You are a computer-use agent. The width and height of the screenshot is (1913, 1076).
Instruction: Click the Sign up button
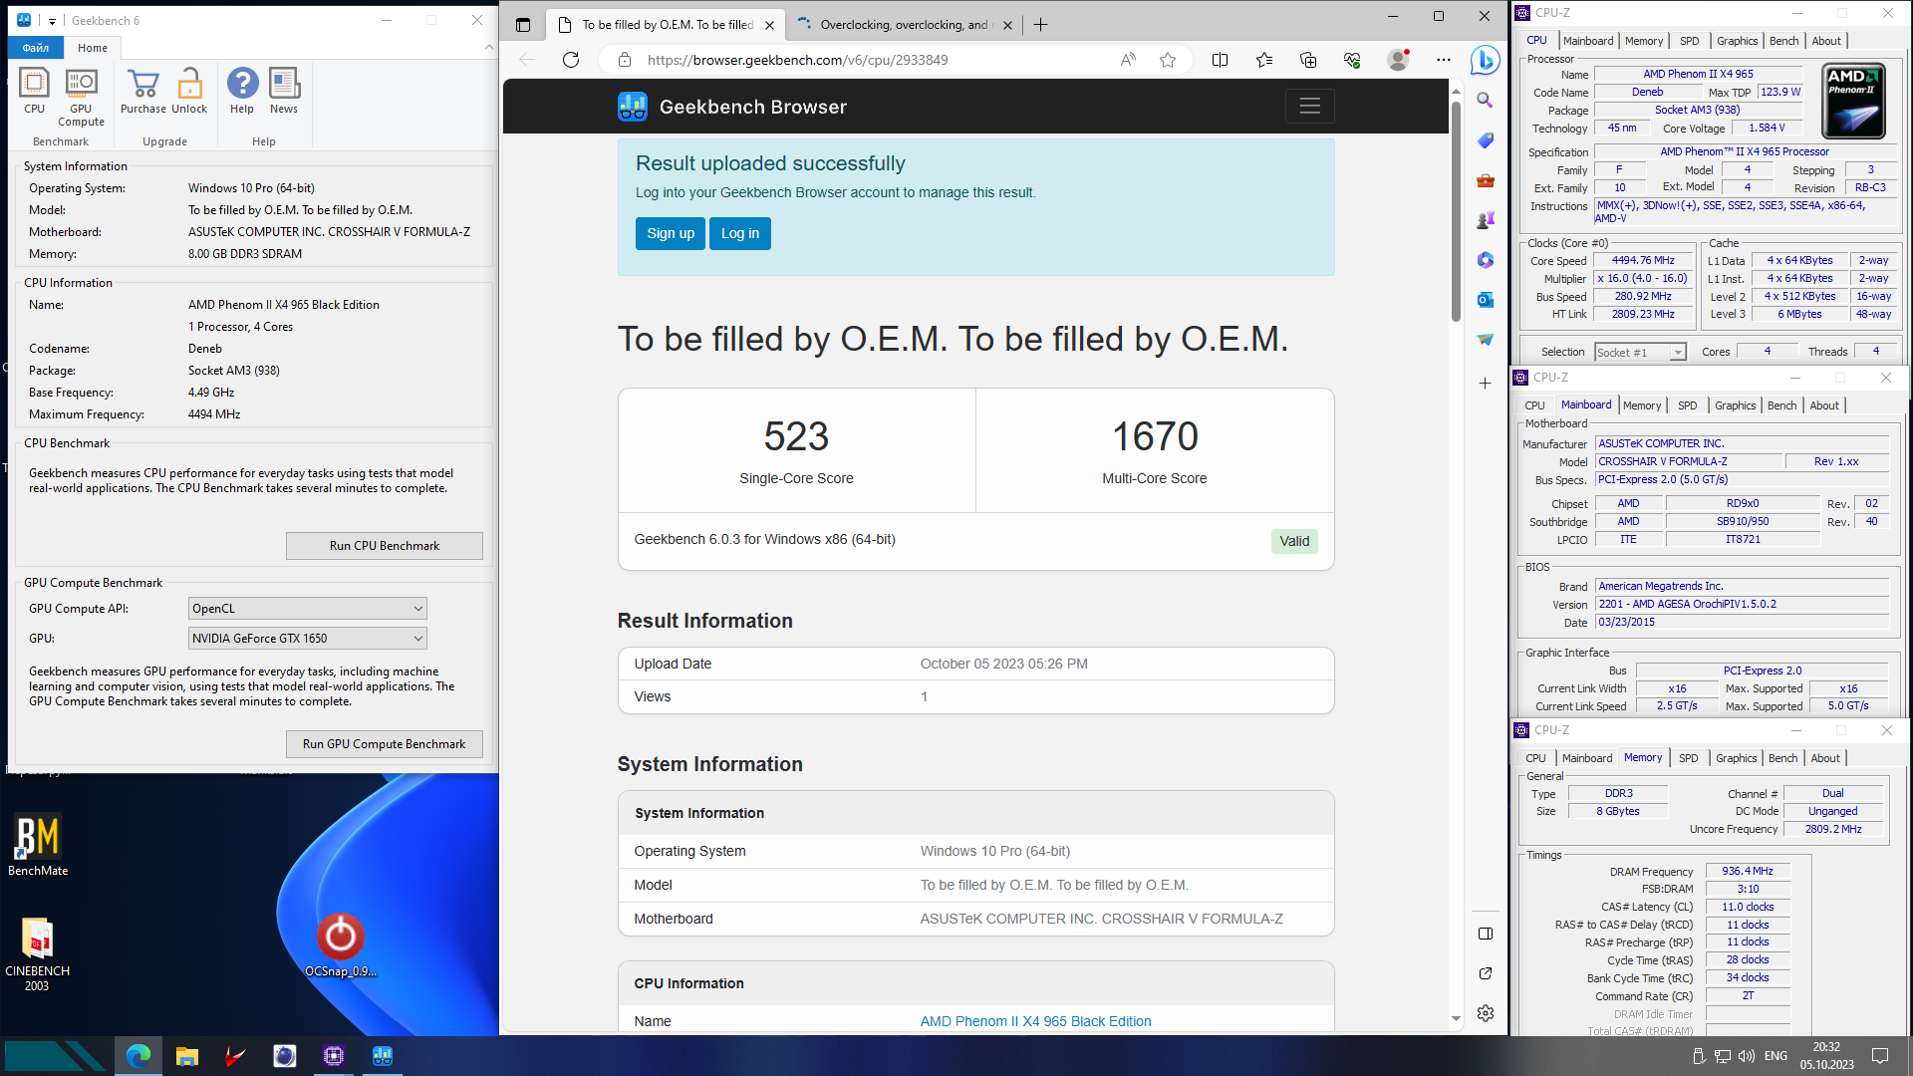coord(671,233)
